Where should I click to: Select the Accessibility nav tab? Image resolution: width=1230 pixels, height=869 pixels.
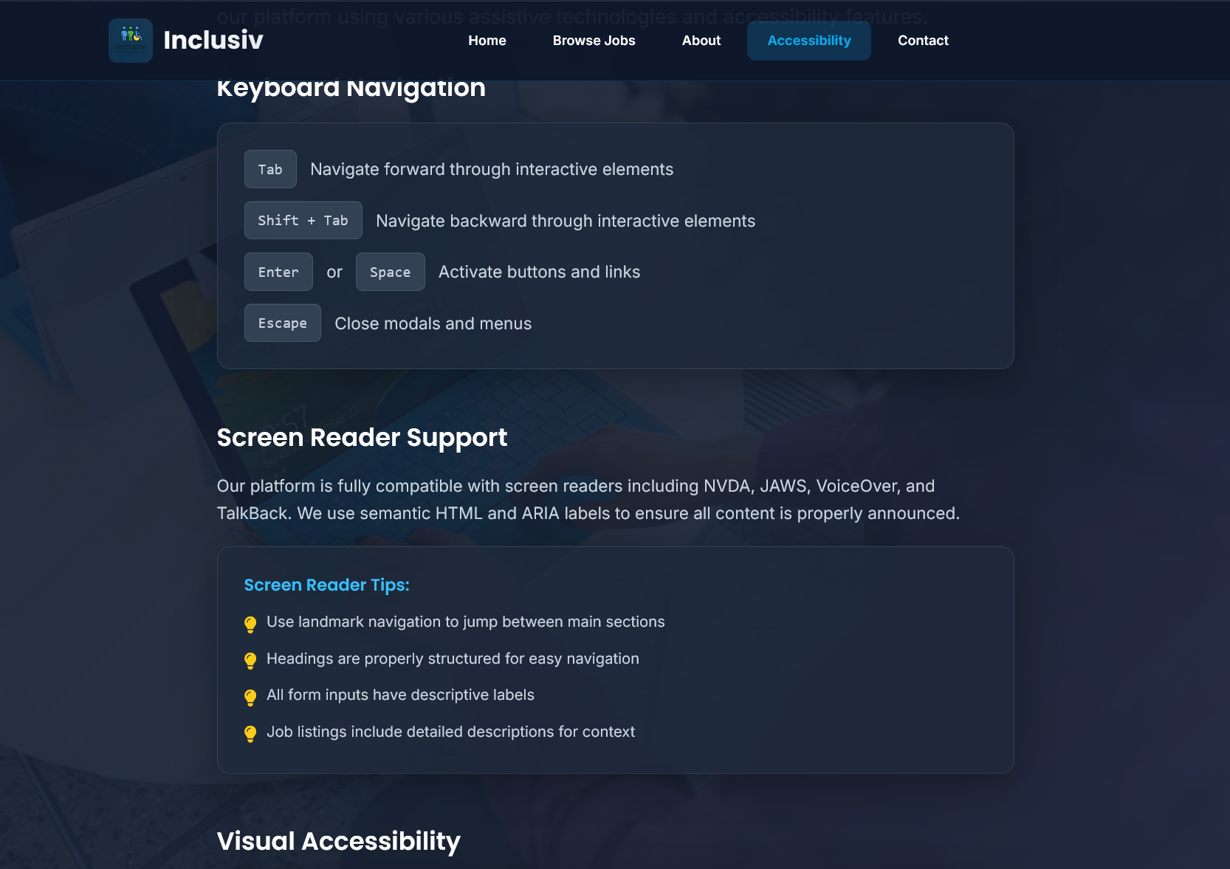coord(809,41)
